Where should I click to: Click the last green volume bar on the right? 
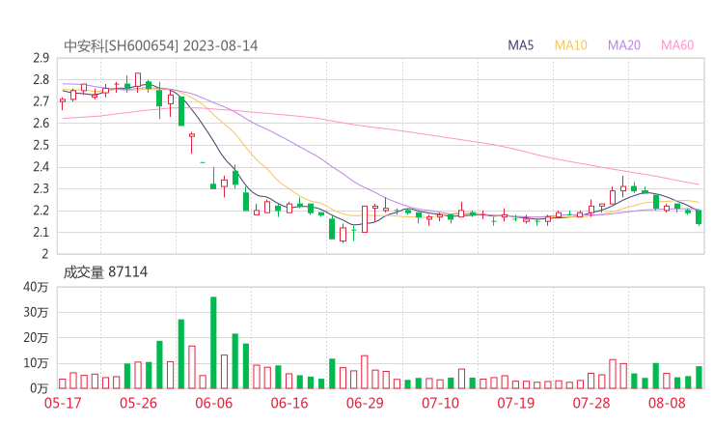(x=699, y=378)
